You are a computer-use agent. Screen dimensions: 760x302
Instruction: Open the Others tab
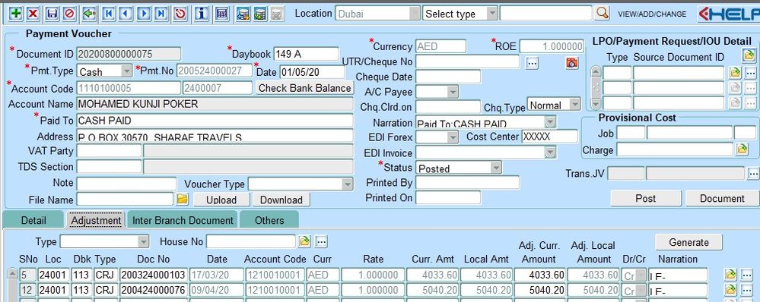pos(269,220)
